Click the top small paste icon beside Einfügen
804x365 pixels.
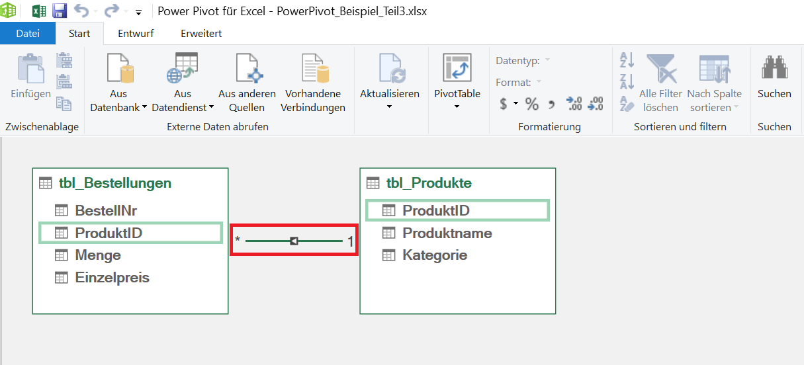pyautogui.click(x=64, y=60)
